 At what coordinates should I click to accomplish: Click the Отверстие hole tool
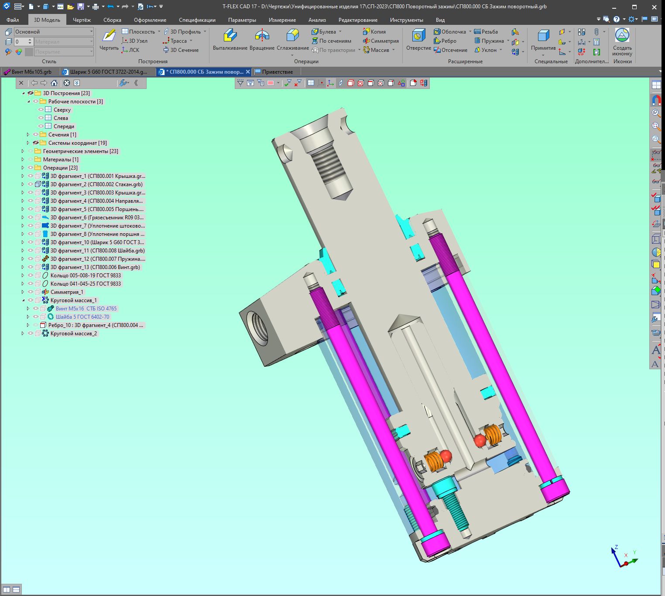click(418, 39)
